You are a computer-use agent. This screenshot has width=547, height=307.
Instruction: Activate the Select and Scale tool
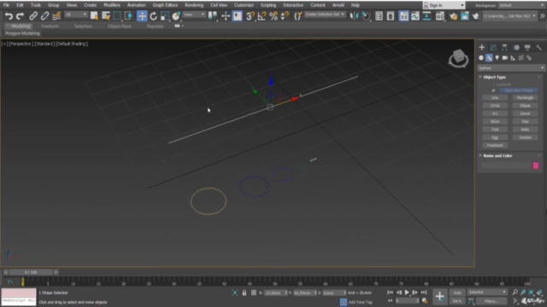165,16
